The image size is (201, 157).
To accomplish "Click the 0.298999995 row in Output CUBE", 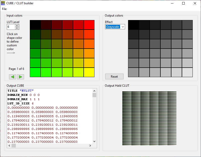I will pyautogui.click(x=43, y=129).
